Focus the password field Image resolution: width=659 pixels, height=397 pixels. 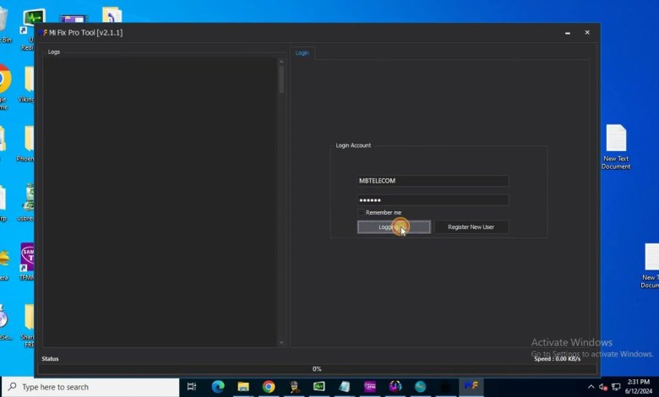point(433,200)
